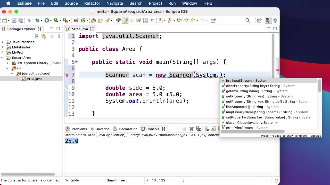Viewport: 330px width, 185px height.
Task: Toggle Block Selection Mode icon
Action: click(x=145, y=21)
